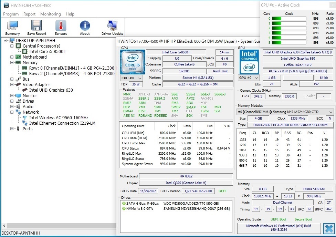
Task: Expand the Motherboard branch
Action: 12,57
